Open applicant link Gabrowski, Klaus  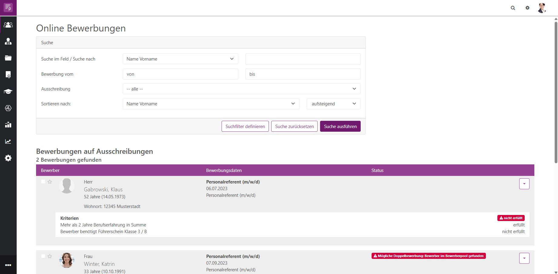[x=103, y=190]
